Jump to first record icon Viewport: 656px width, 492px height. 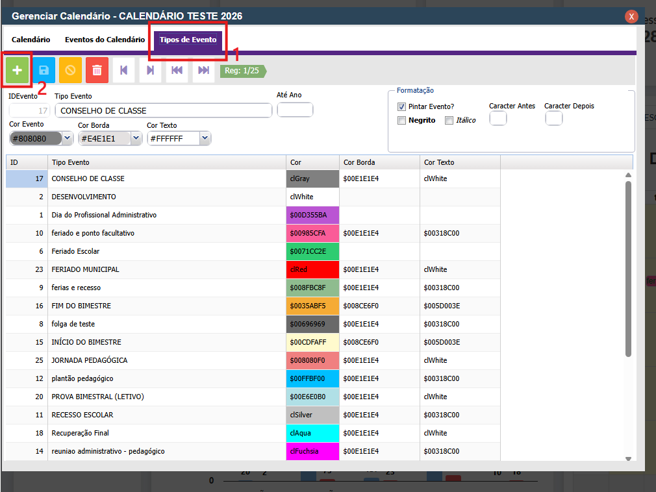(177, 70)
